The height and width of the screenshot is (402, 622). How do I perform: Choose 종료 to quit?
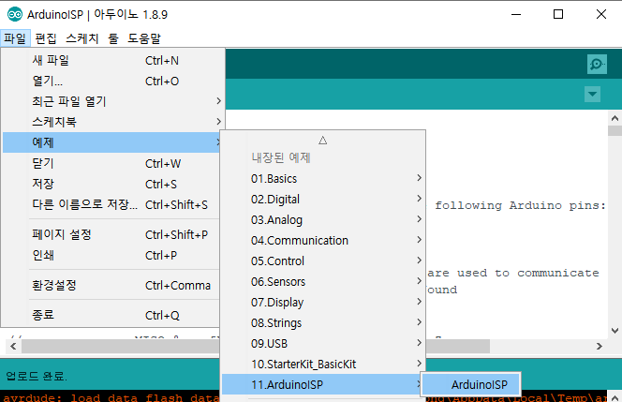[111, 315]
